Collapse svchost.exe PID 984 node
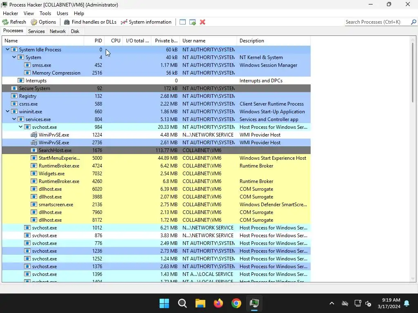Viewport: 418px width, 313px height. point(20,127)
